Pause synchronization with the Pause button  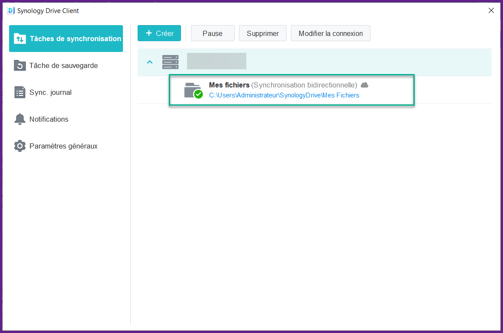point(213,33)
